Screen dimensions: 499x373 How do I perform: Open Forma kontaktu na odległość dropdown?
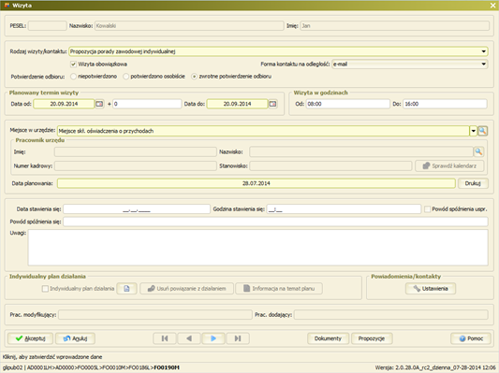tap(483, 65)
